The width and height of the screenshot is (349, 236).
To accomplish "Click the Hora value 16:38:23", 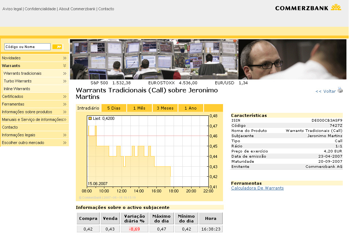I will tap(211, 229).
